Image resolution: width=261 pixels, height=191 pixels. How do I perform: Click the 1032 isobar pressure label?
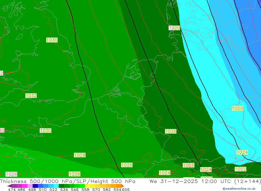click(x=31, y=96)
